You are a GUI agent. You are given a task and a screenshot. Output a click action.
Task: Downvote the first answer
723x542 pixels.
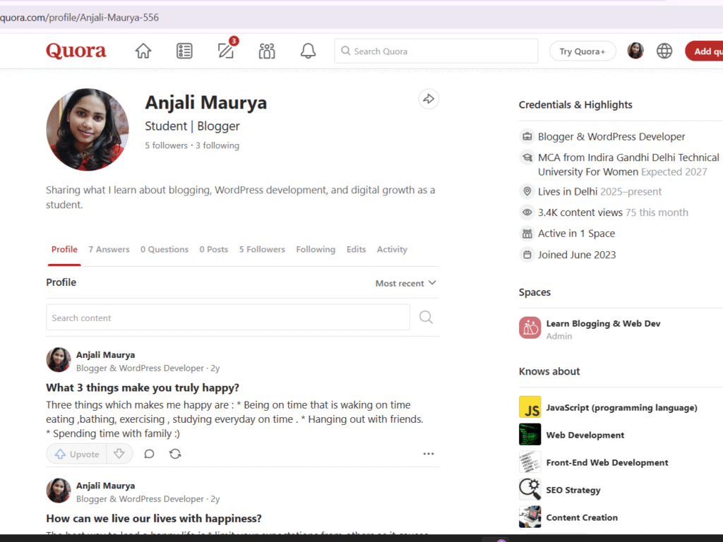coord(119,454)
